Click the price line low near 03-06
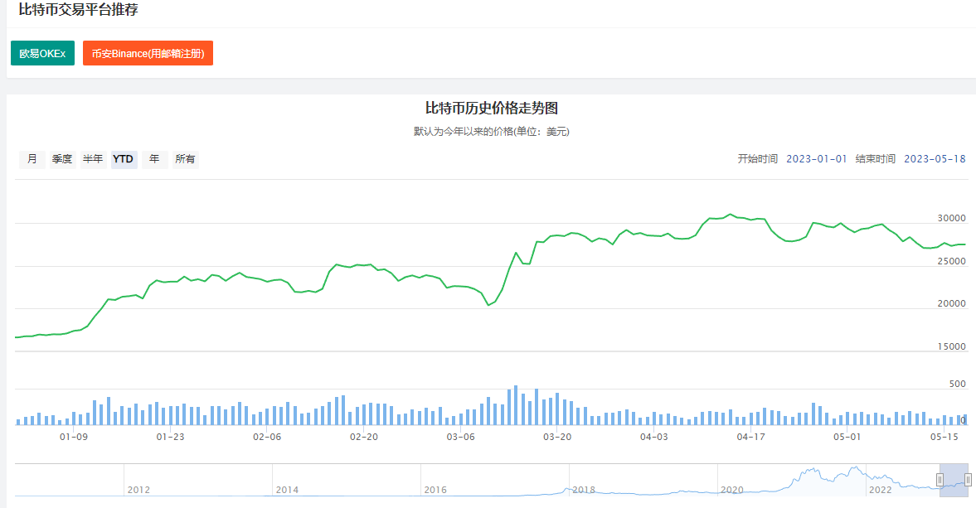Viewport: 976px width, 508px height. tap(488, 305)
